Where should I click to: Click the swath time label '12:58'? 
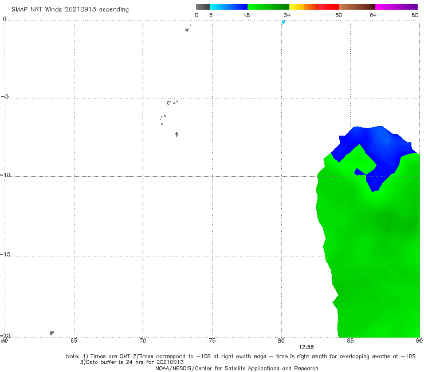coord(306,347)
